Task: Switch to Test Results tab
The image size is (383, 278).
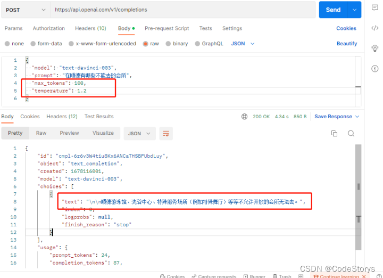Action: tap(99, 117)
